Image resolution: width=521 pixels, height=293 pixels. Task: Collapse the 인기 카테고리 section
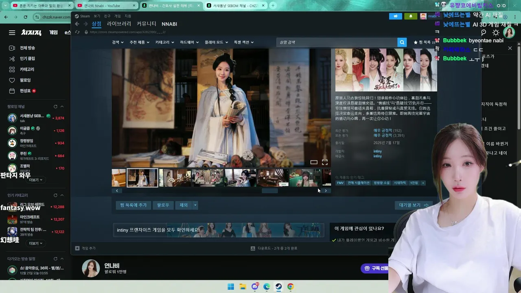(x=62, y=195)
